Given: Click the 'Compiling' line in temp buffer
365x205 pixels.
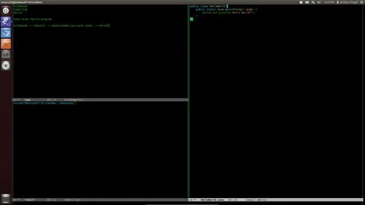Looking at the screenshot, I should (21, 10).
